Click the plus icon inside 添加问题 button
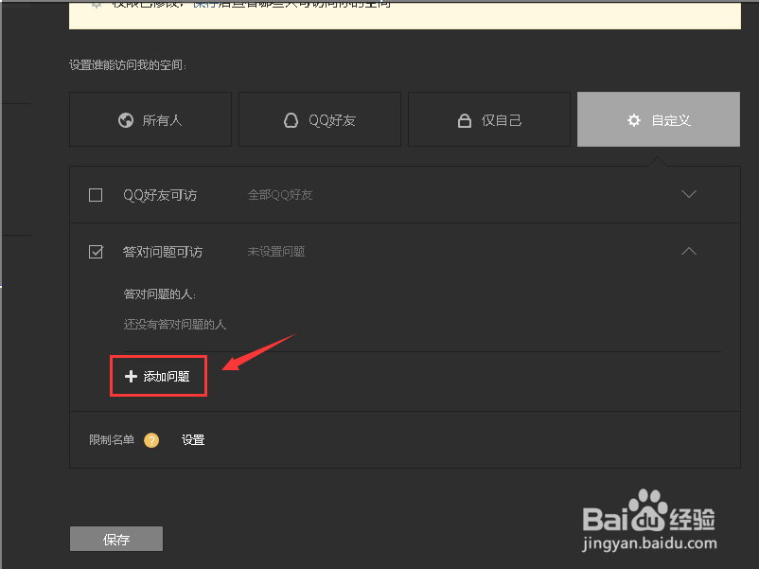The image size is (759, 569). pos(131,376)
